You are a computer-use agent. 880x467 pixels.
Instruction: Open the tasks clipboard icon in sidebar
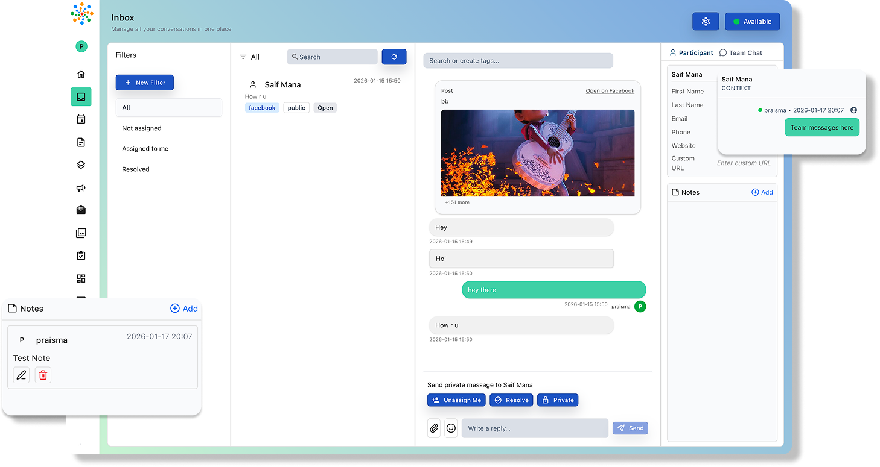[x=81, y=255]
